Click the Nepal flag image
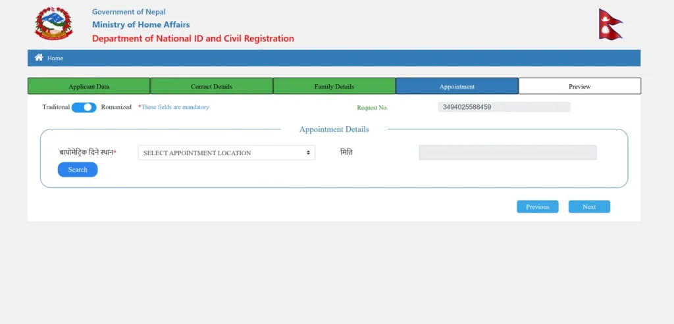This screenshot has width=674, height=324. (610, 24)
